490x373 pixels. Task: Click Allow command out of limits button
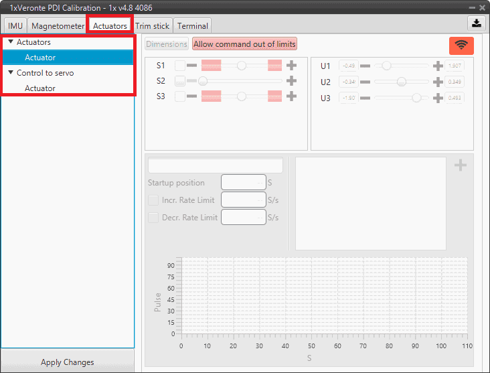coord(244,44)
